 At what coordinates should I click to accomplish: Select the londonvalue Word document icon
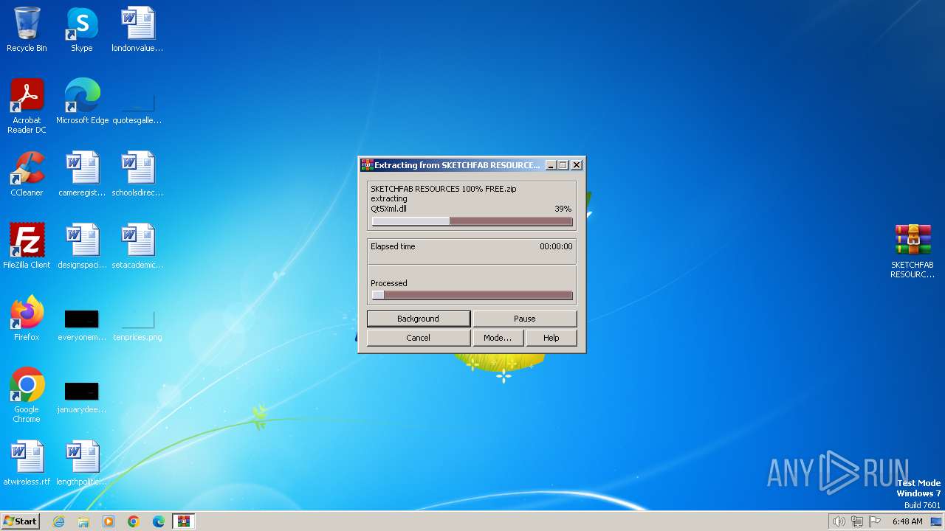(137, 29)
